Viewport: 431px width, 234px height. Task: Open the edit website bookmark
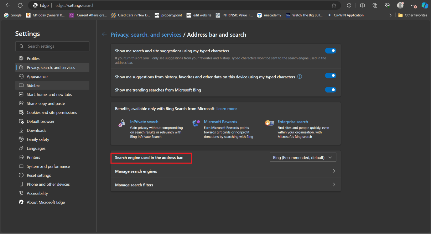pos(199,15)
